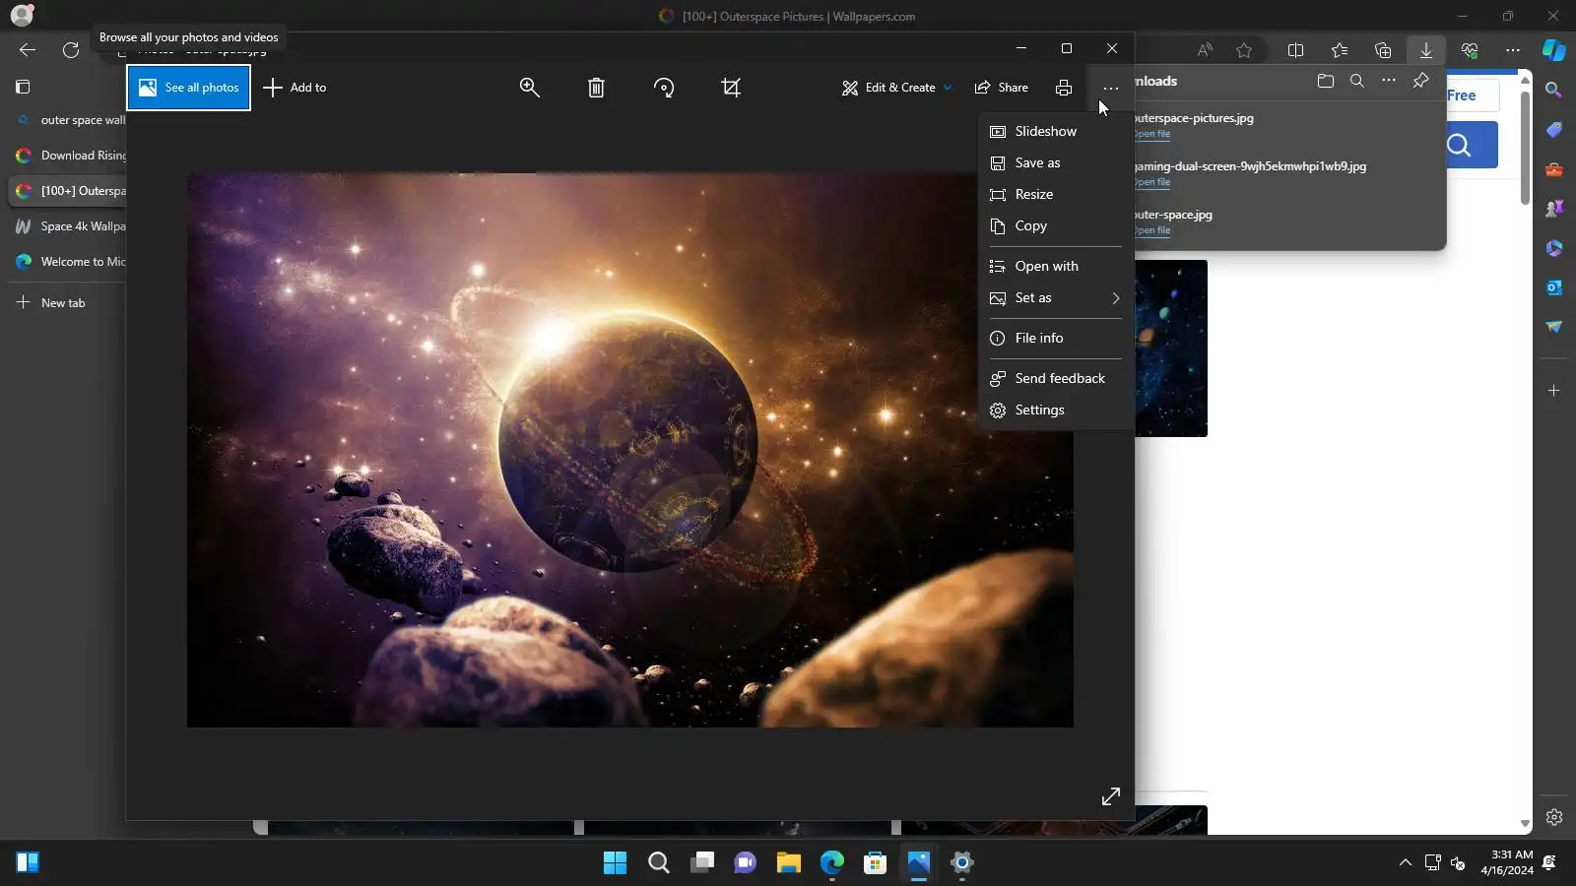Choose Slideshow from the menu
Screen dimensions: 1576x886
pos(1055,131)
